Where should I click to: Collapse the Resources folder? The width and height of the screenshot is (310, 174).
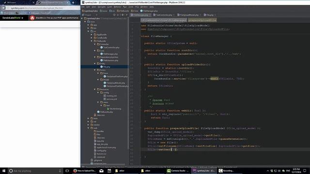click(95, 89)
